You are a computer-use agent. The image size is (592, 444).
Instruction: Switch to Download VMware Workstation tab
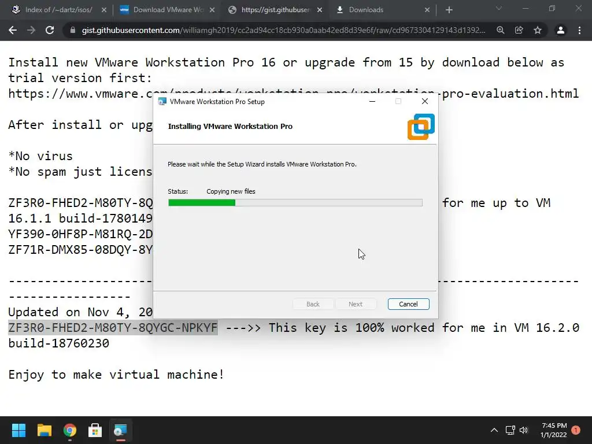(168, 10)
